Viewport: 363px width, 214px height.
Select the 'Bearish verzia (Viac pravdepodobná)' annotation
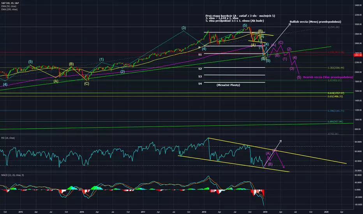(x=328, y=77)
